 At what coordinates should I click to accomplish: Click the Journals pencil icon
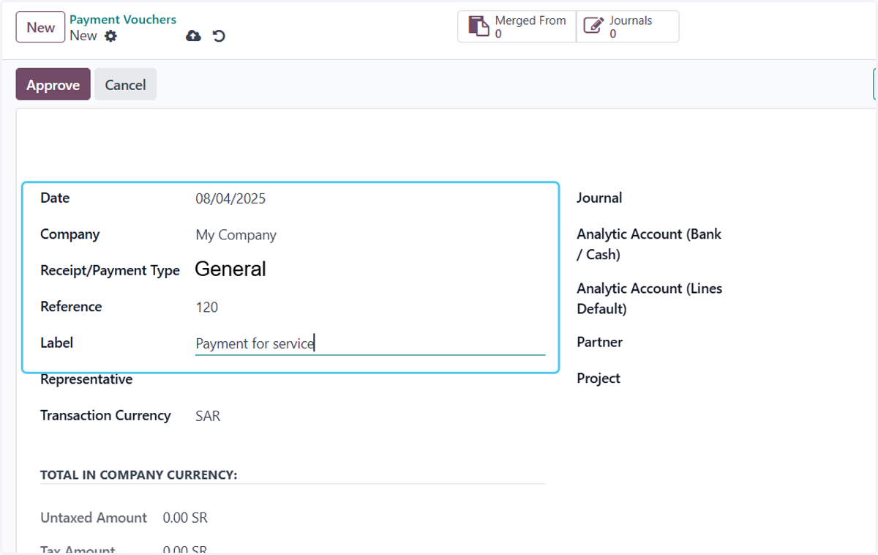click(x=593, y=26)
